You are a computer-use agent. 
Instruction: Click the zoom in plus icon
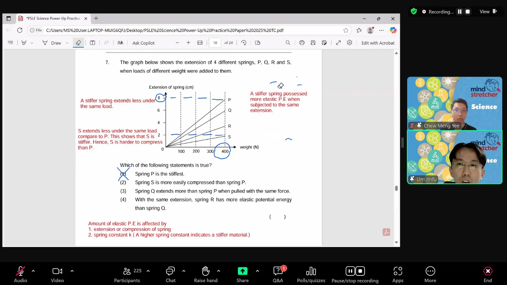coord(188,43)
